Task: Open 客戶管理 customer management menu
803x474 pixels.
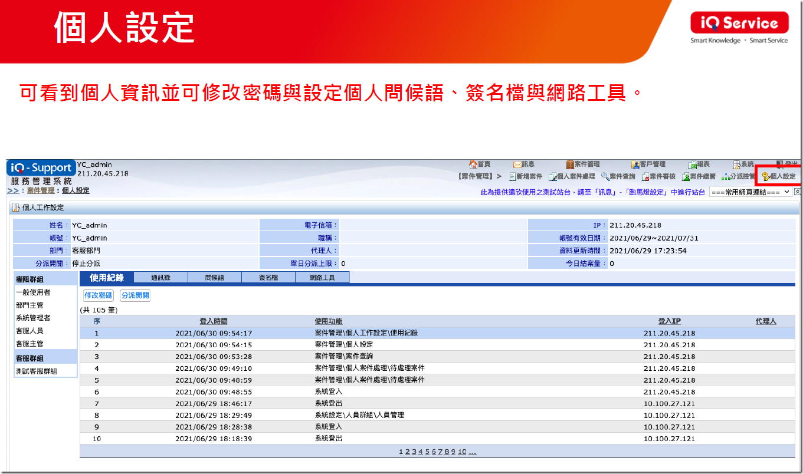Action: click(x=648, y=164)
